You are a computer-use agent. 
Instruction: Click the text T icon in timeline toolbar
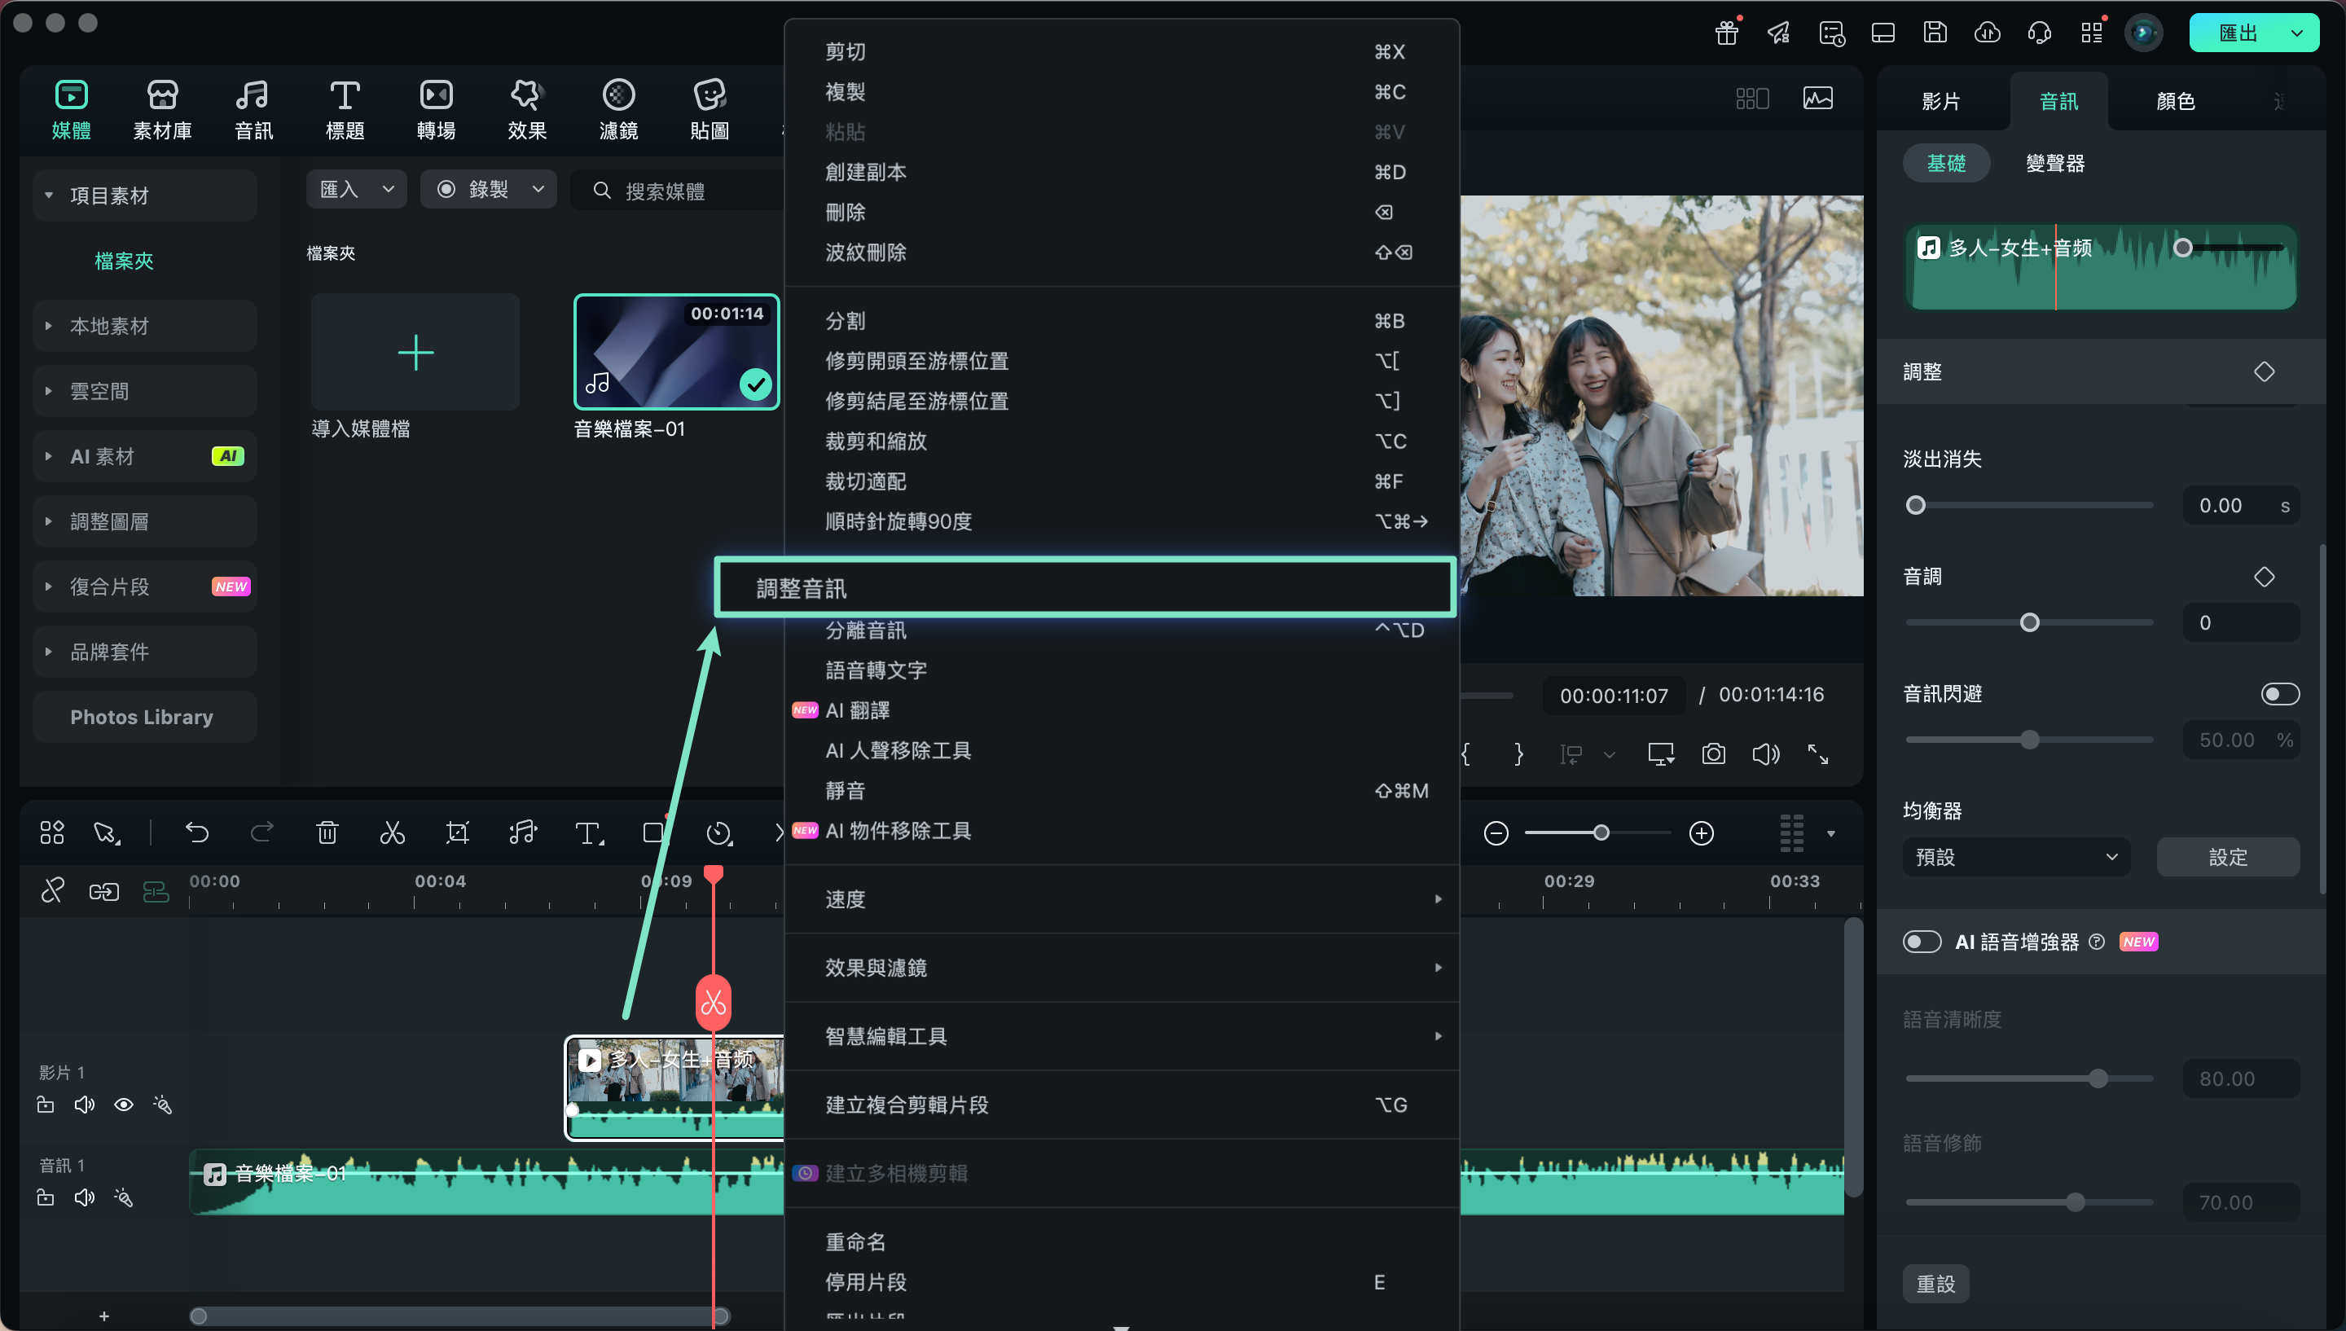tap(589, 832)
